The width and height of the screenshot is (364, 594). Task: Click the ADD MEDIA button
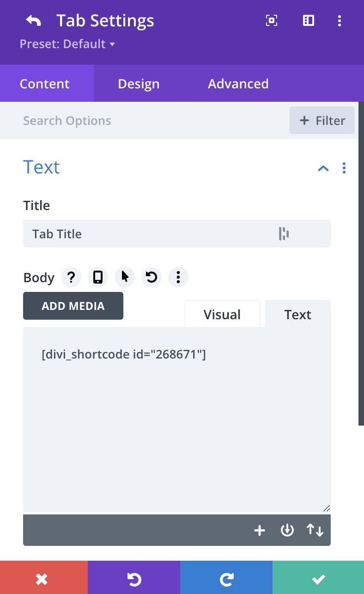coord(73,306)
